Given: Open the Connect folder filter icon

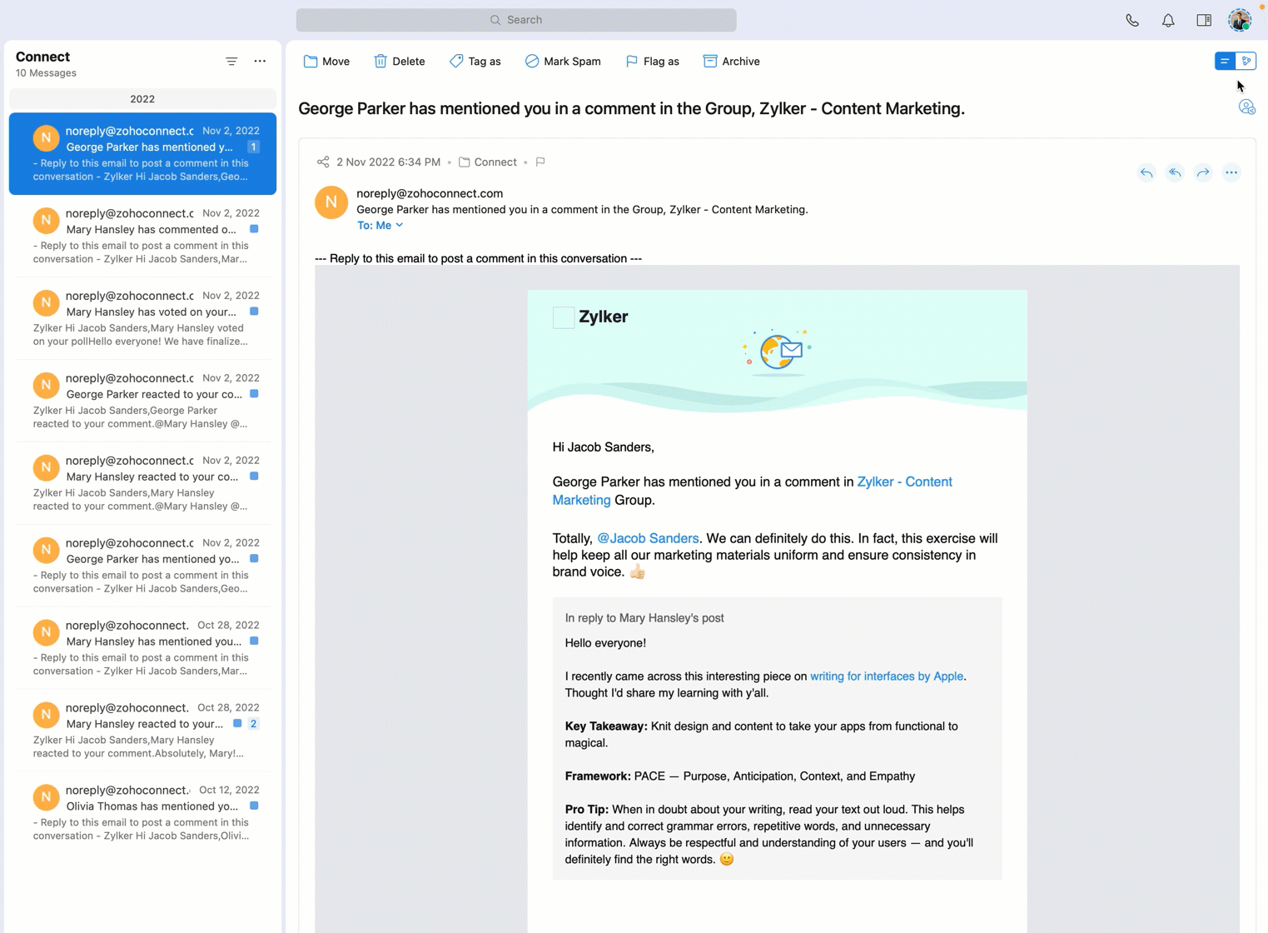Looking at the screenshot, I should point(231,62).
